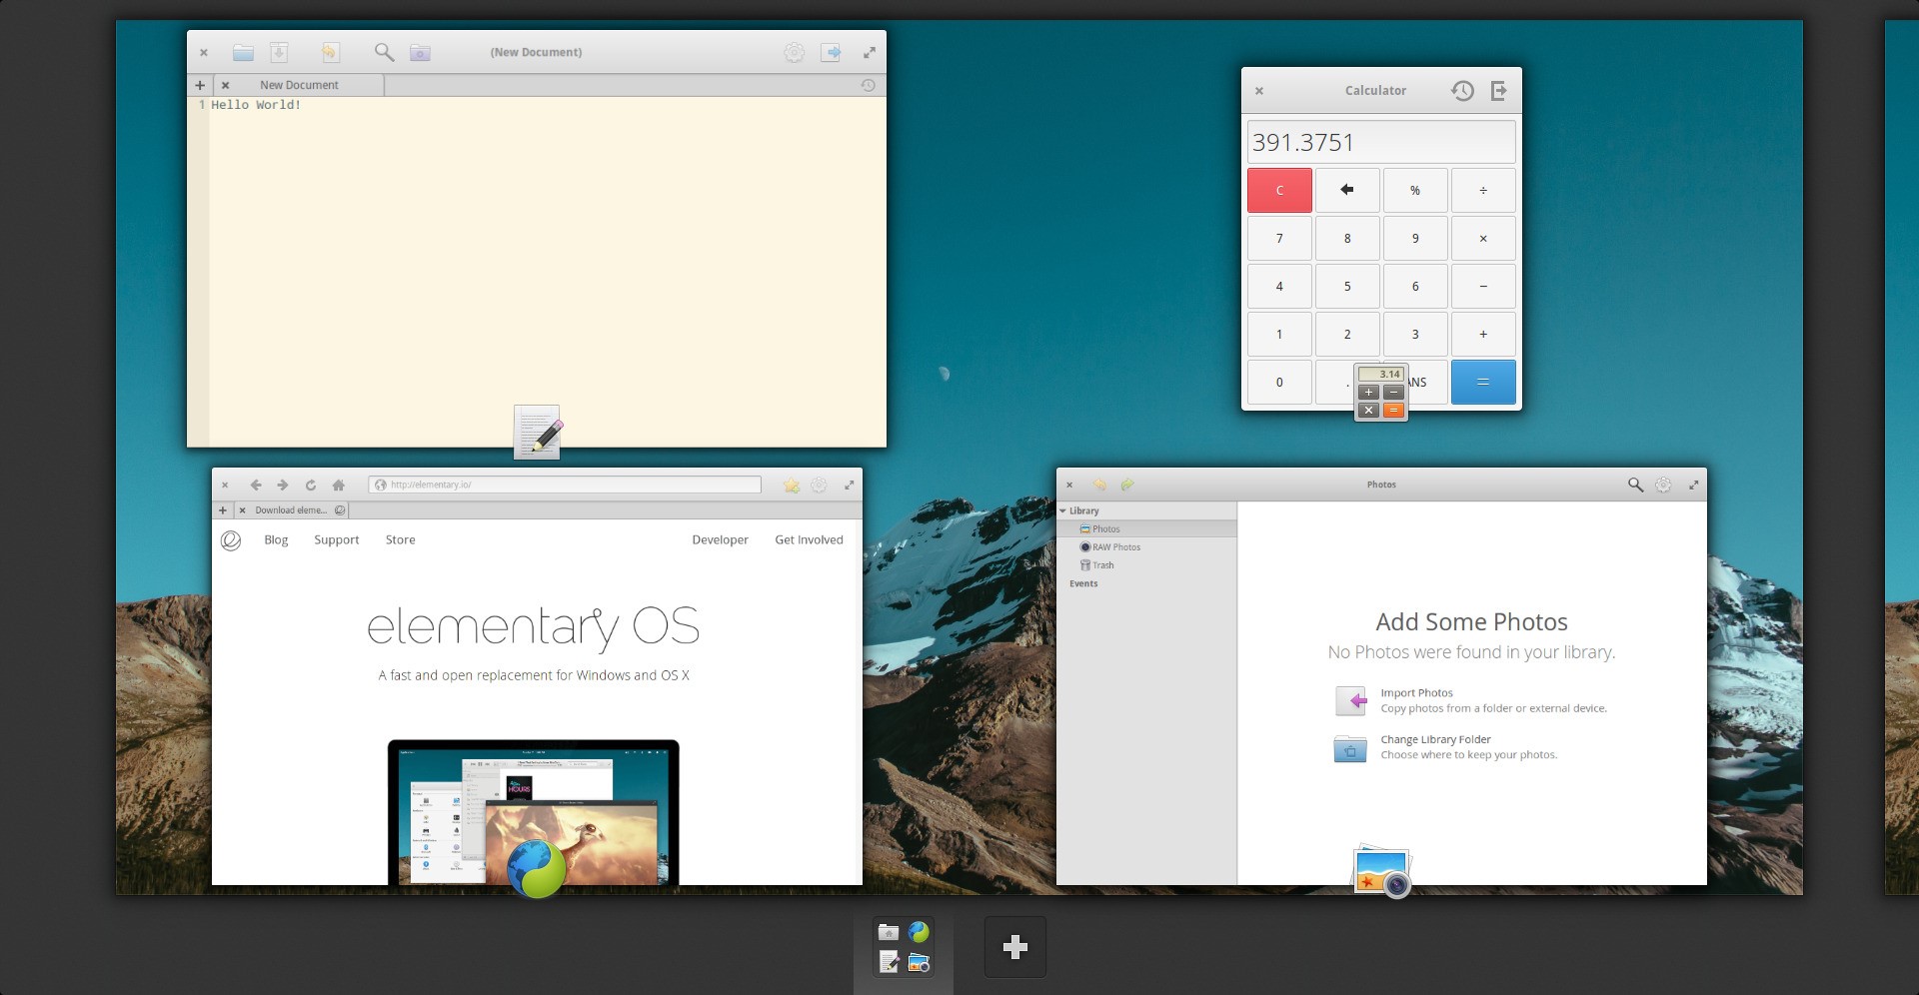The height and width of the screenshot is (995, 1919).
Task: Collapse the Library section in Photos
Action: tap(1062, 510)
